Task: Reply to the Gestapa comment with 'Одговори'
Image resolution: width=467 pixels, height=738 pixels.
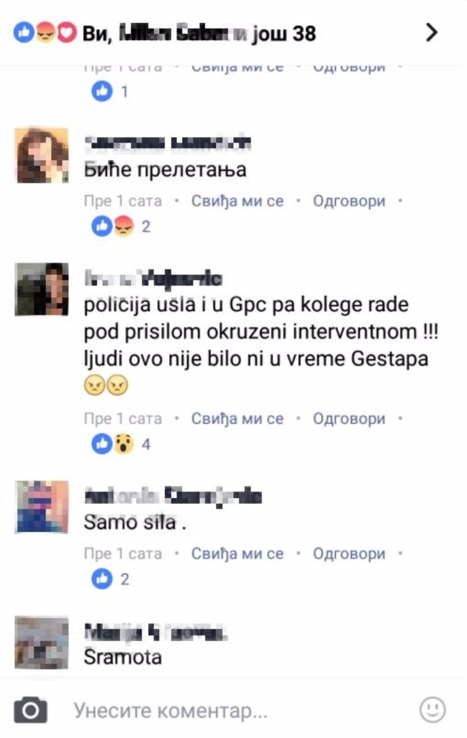Action: tap(349, 419)
